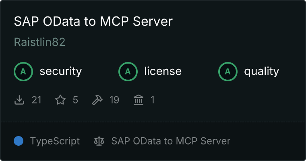Click the quality label text
This screenshot has width=306, height=161.
pos(261,72)
